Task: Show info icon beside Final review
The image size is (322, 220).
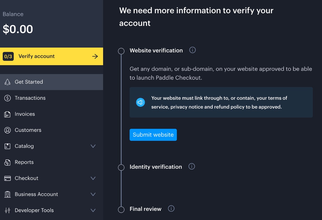Action: 171,209
